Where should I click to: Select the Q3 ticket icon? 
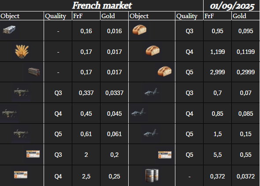pyautogui.click(x=33, y=154)
